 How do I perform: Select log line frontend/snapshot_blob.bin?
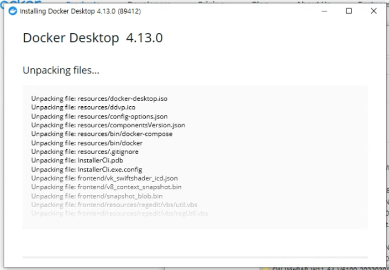(97, 196)
